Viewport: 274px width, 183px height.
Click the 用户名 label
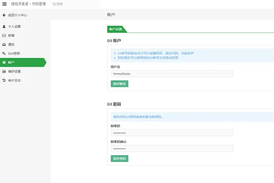point(115,67)
